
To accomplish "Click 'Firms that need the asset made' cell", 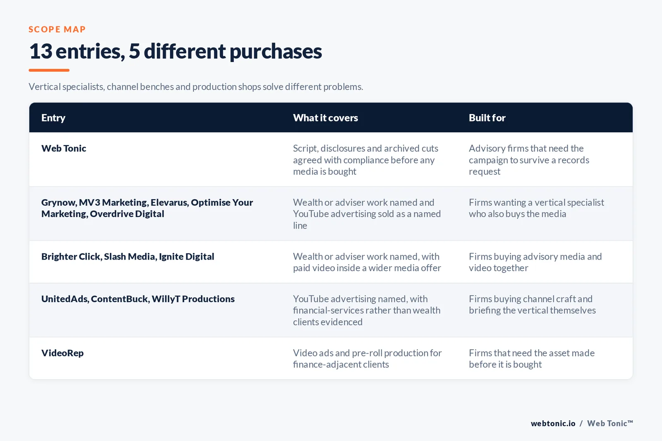I will 532,358.
